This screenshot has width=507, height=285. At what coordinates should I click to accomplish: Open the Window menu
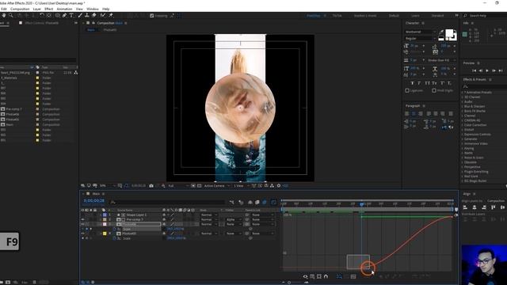pyautogui.click(x=92, y=9)
